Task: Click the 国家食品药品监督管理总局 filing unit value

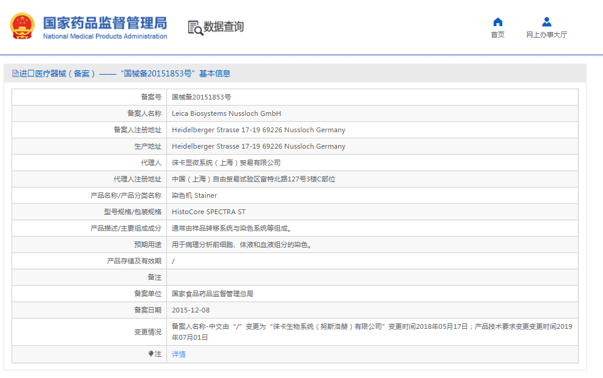Action: coord(212,294)
